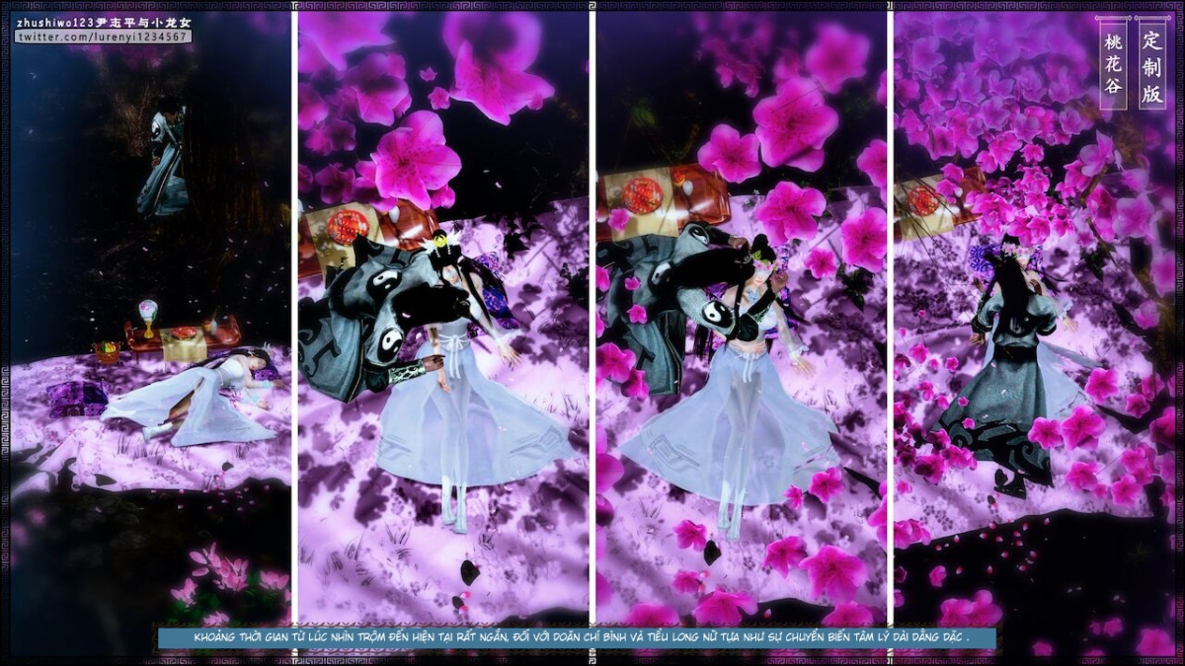
Task: Click the standing robed figure in first panel
Action: pos(164,163)
